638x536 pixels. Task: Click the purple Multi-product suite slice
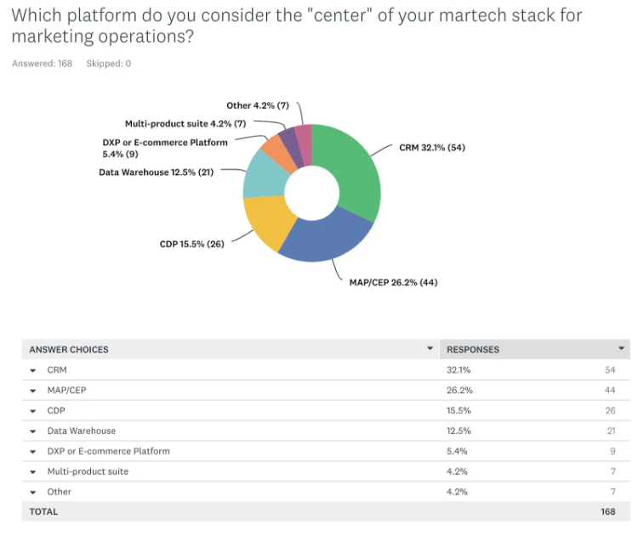(x=289, y=138)
